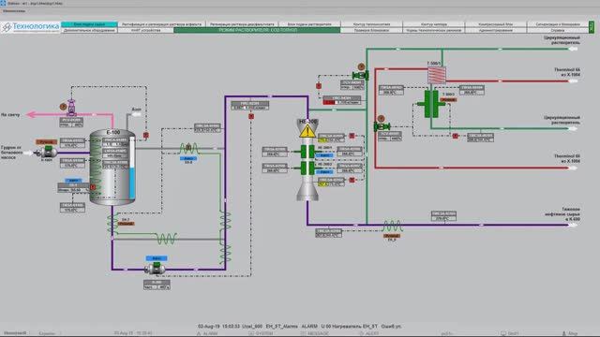Click the red indicator below the purple line flow readout
Viewport: 600px width, 337px height.
click(x=251, y=116)
